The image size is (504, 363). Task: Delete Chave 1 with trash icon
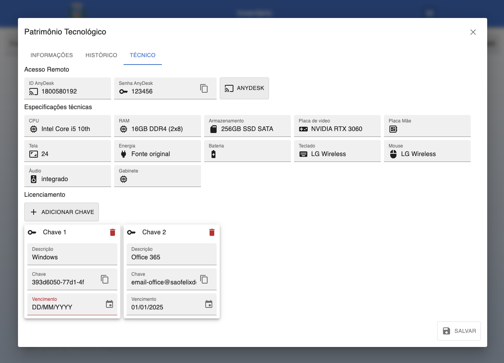[x=113, y=232]
